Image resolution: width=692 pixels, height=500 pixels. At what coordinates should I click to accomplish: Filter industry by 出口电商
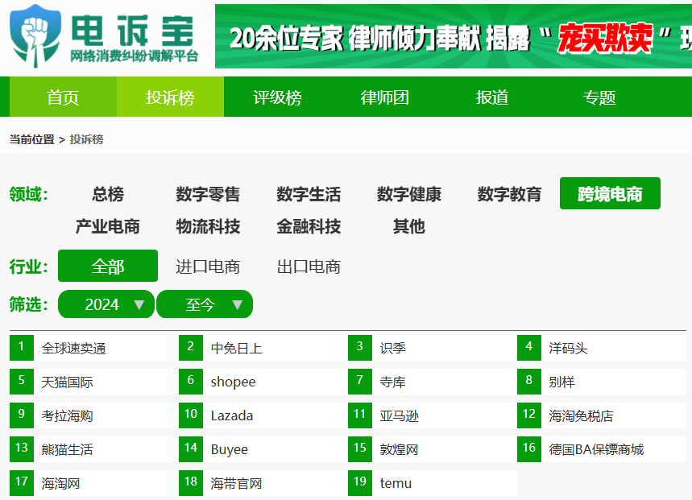pos(309,267)
